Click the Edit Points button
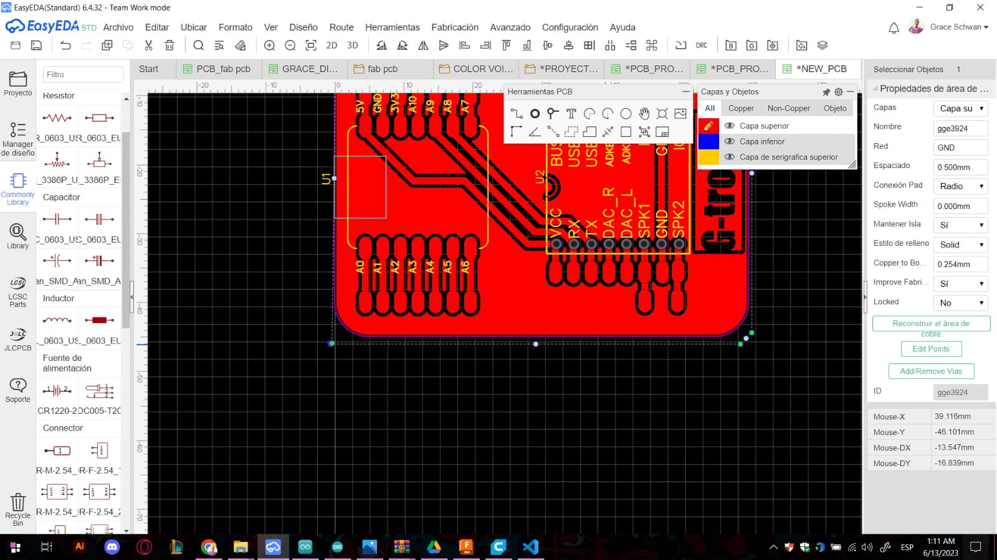Image resolution: width=997 pixels, height=560 pixels. tap(931, 349)
